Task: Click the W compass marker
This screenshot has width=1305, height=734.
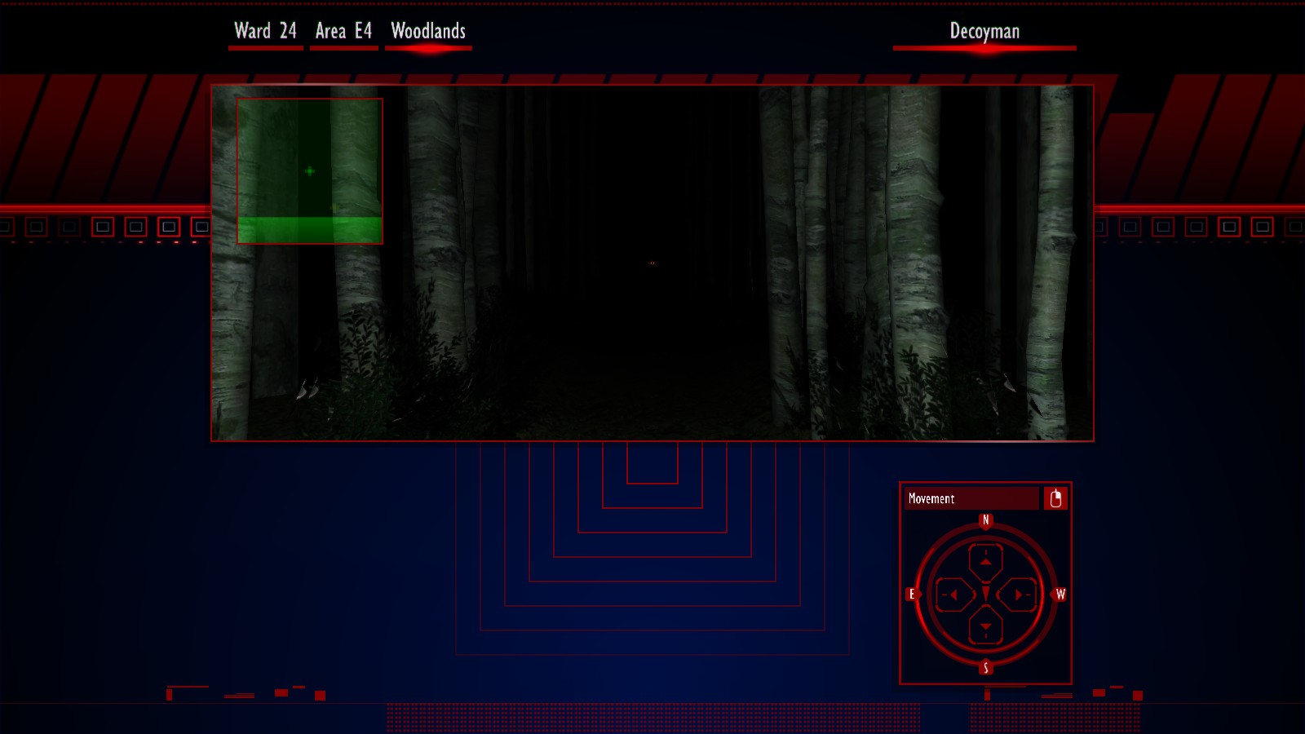Action: click(1060, 595)
